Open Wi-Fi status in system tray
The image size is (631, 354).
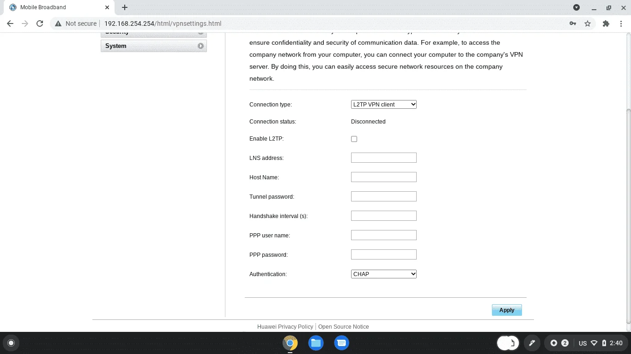[594, 343]
